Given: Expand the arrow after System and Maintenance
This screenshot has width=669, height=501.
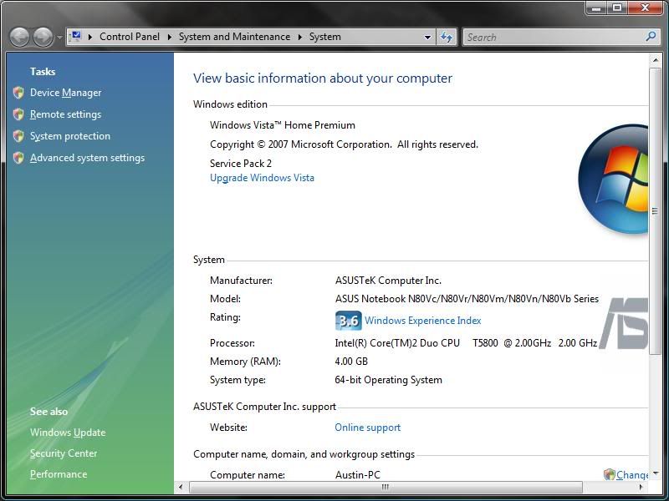Looking at the screenshot, I should (x=300, y=37).
